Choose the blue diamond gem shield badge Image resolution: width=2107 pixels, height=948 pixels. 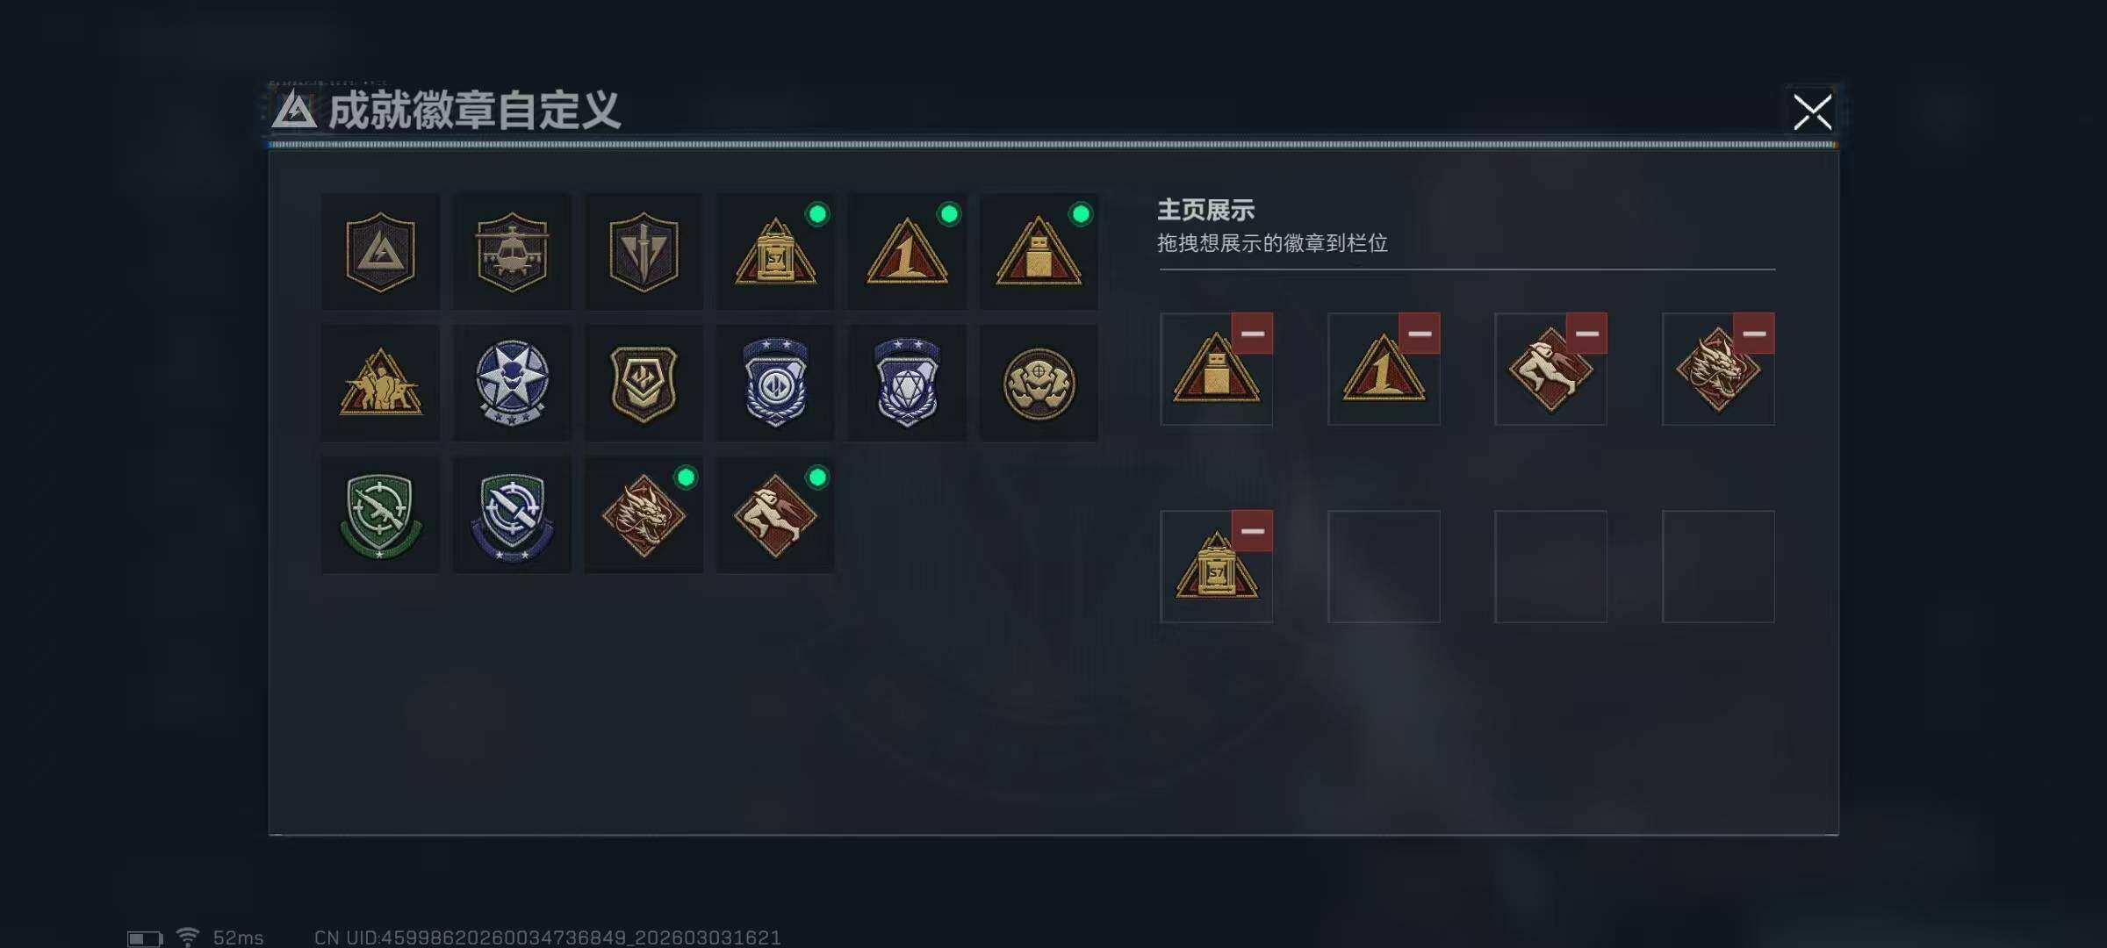click(x=907, y=384)
